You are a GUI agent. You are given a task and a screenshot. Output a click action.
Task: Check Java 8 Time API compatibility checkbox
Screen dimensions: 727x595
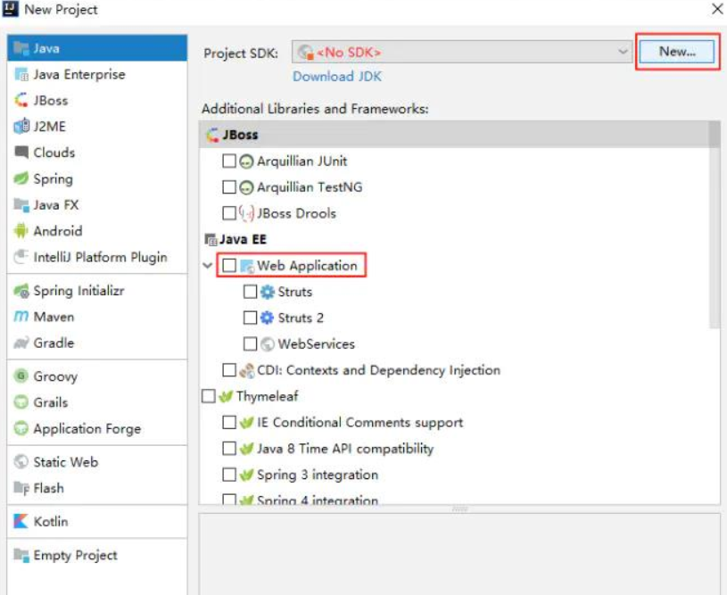point(229,449)
